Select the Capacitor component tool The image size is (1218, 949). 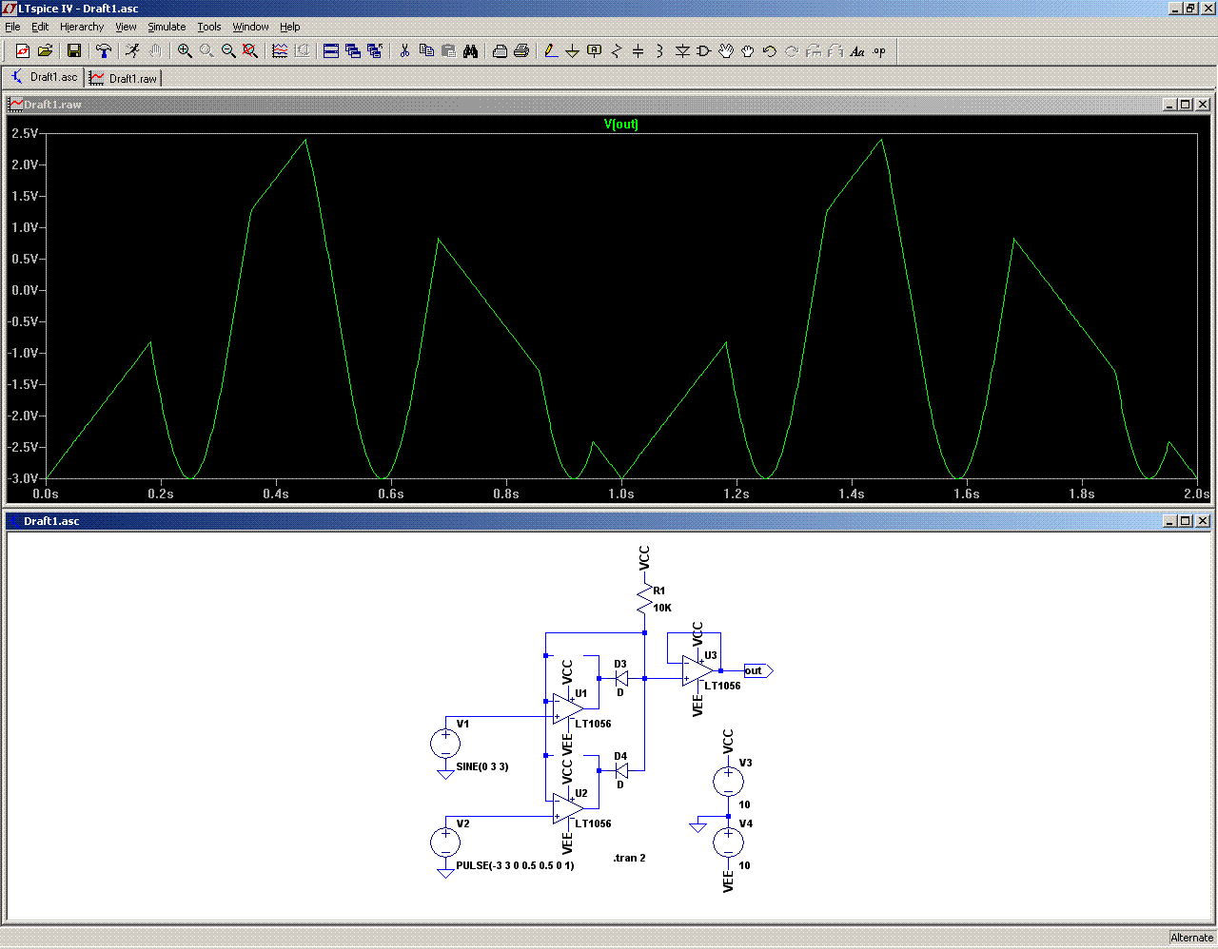click(x=638, y=51)
